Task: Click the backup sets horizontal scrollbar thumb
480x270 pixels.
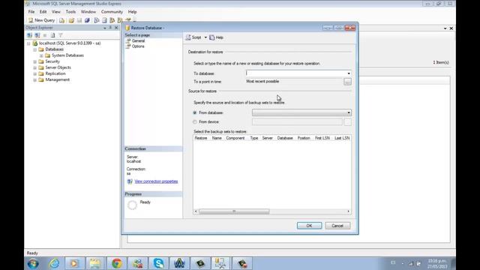Action: pos(234,211)
